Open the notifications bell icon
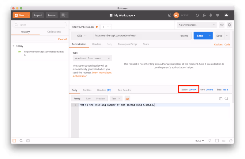 [x=211, y=15]
